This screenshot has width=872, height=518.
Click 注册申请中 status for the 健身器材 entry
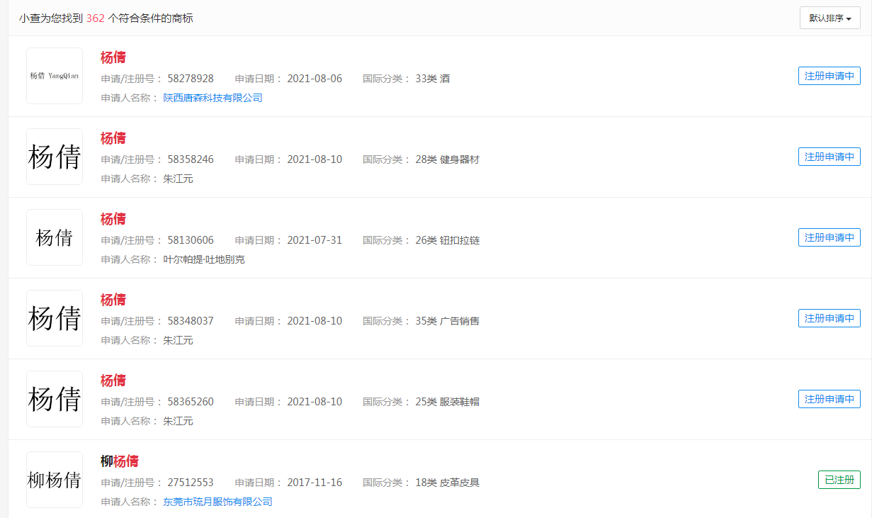[x=829, y=157]
